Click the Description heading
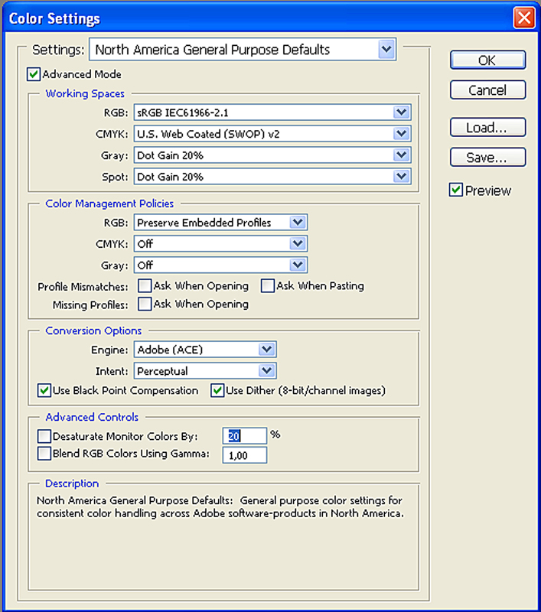The image size is (541, 612). (72, 483)
